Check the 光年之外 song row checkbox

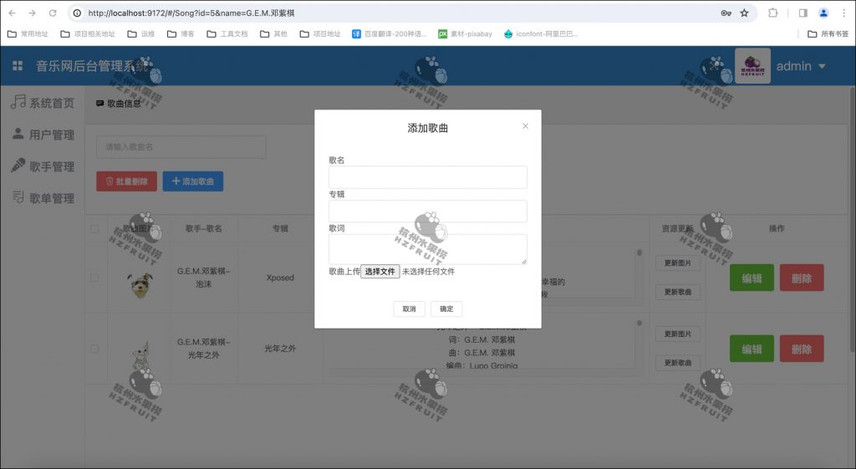click(x=94, y=349)
